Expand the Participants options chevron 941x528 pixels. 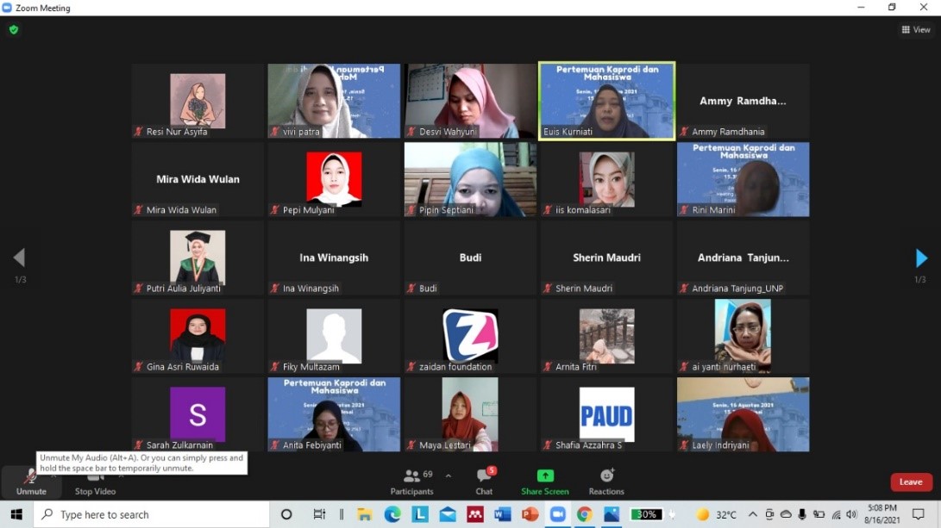[449, 475]
